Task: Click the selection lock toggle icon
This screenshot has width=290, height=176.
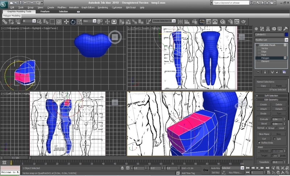Action: pos(122,168)
